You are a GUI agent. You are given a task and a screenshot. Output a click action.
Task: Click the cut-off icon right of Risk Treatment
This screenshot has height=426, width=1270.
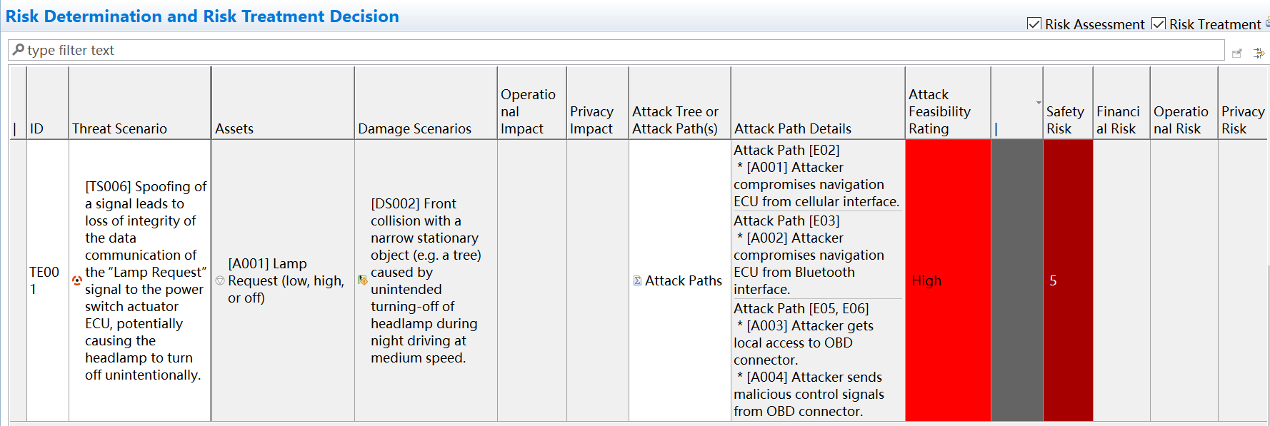coord(1267,24)
